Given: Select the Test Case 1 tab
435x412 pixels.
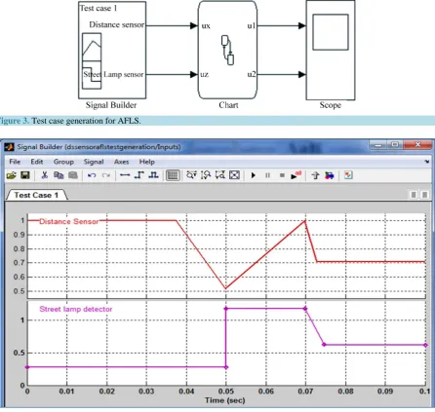Looking at the screenshot, I should pyautogui.click(x=36, y=195).
